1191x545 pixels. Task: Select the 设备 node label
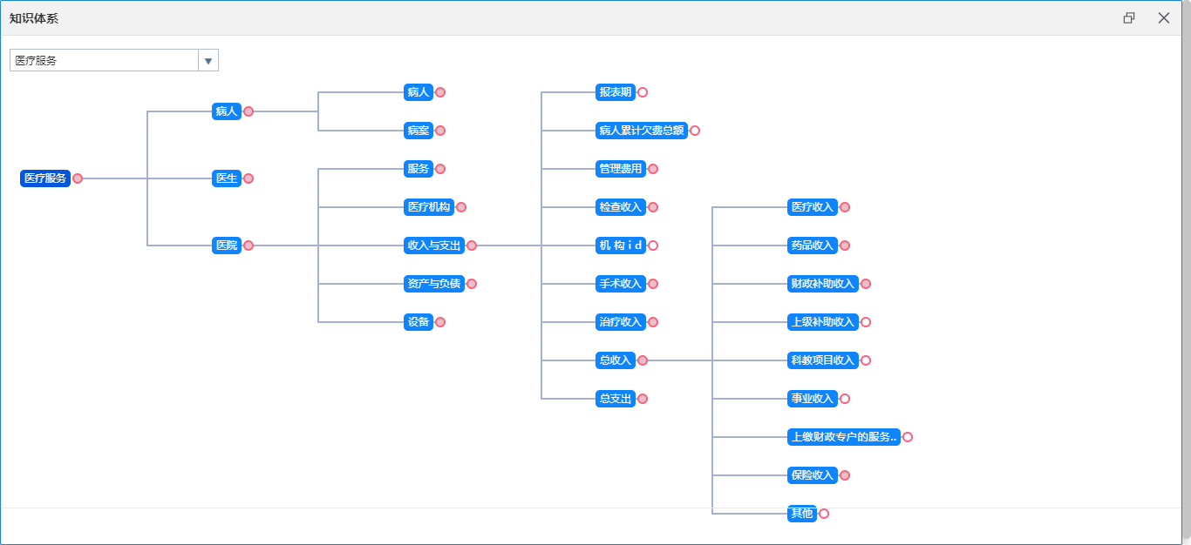pyautogui.click(x=418, y=322)
